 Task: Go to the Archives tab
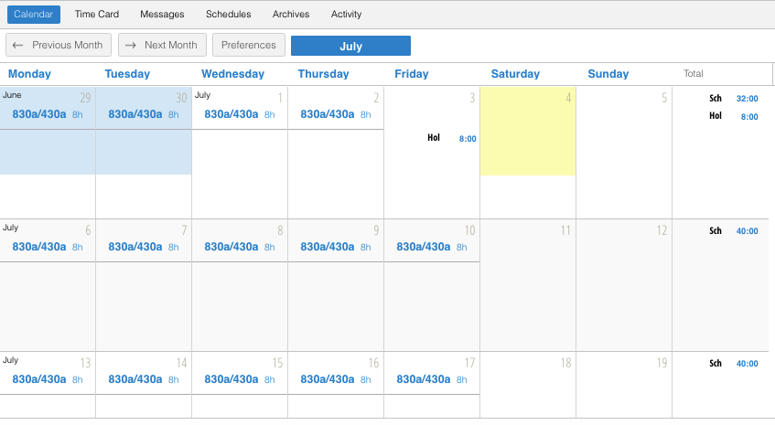tap(291, 15)
